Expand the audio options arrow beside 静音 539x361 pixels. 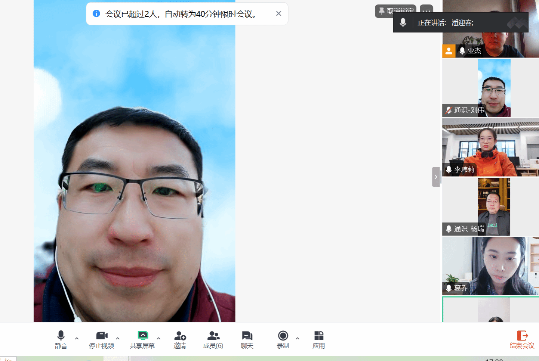[77, 339]
